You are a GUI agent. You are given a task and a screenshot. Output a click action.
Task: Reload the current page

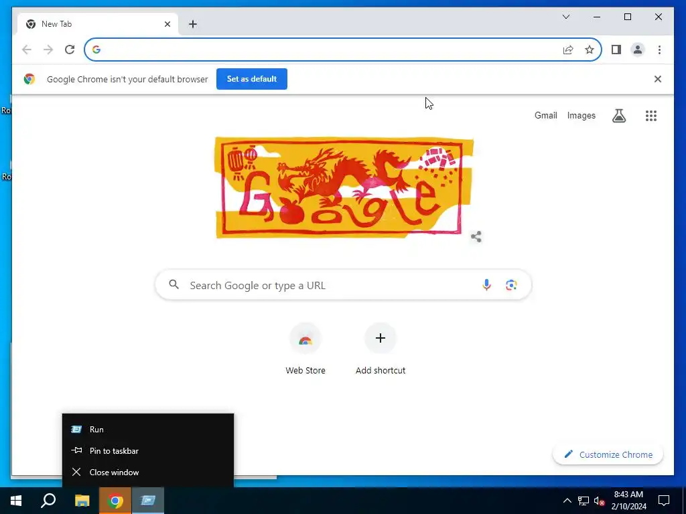point(70,50)
